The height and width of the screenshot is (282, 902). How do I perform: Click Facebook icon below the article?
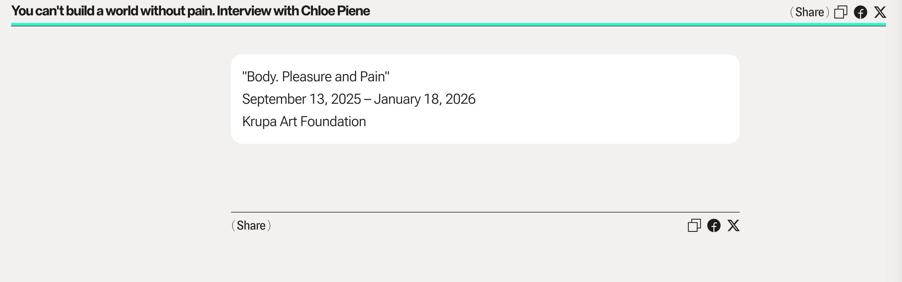click(714, 226)
